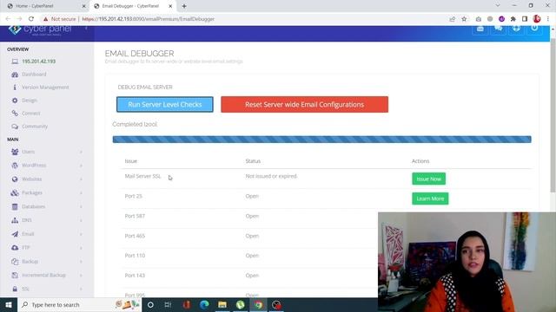Click the Databases icon in sidebar
The height and width of the screenshot is (312, 556).
[x=15, y=206]
